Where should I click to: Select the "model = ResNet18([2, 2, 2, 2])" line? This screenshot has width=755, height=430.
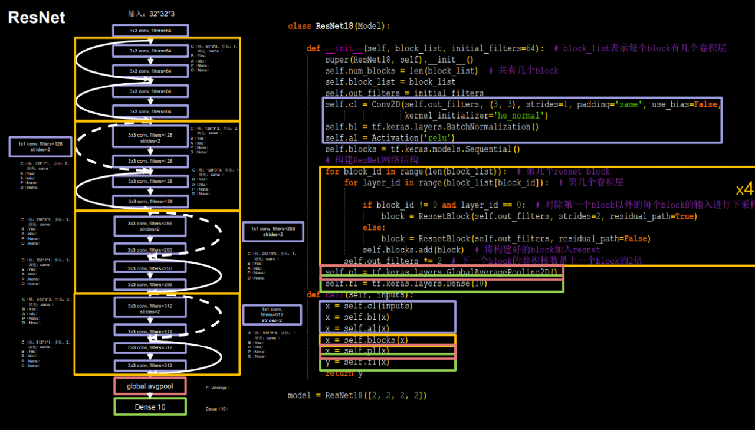(x=357, y=395)
